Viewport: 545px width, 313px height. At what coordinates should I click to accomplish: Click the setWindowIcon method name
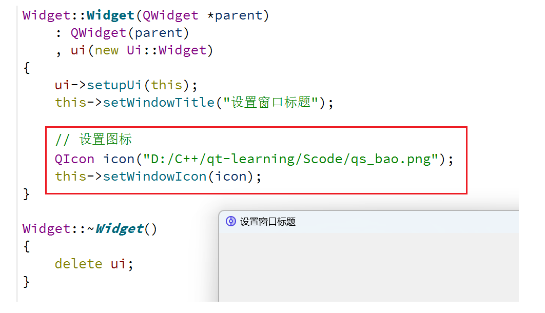pos(154,177)
